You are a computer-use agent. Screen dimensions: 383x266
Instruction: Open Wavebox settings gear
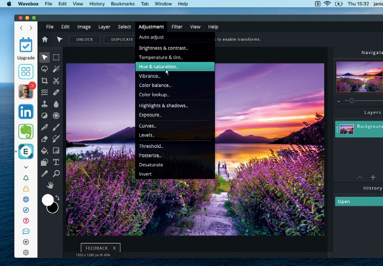26,252
